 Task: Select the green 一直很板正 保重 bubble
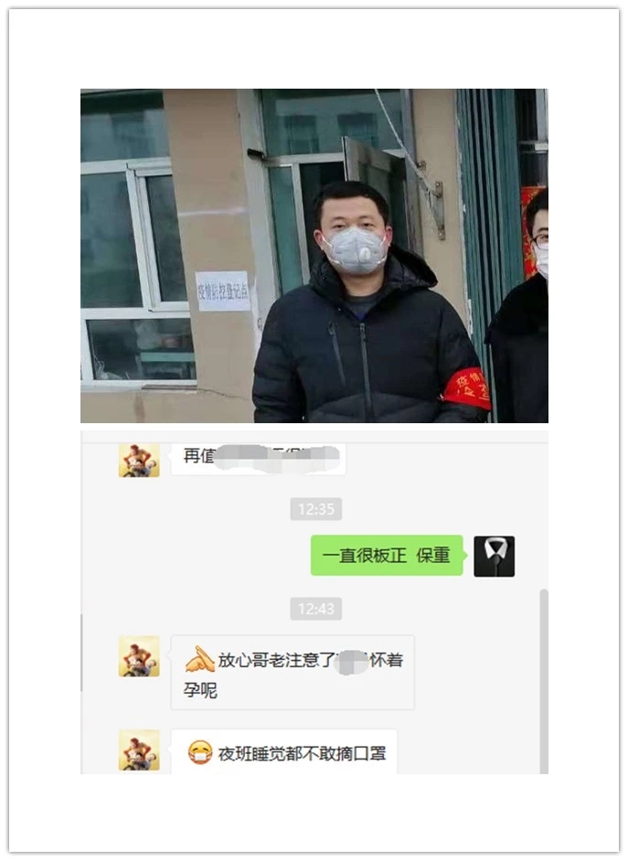(387, 555)
